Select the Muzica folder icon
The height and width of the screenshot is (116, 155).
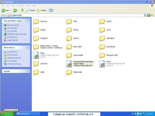(69, 30)
